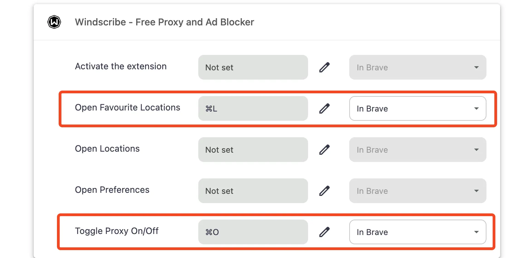Click the Open Favourite Locations label
Image resolution: width=529 pixels, height=258 pixels.
coord(127,107)
